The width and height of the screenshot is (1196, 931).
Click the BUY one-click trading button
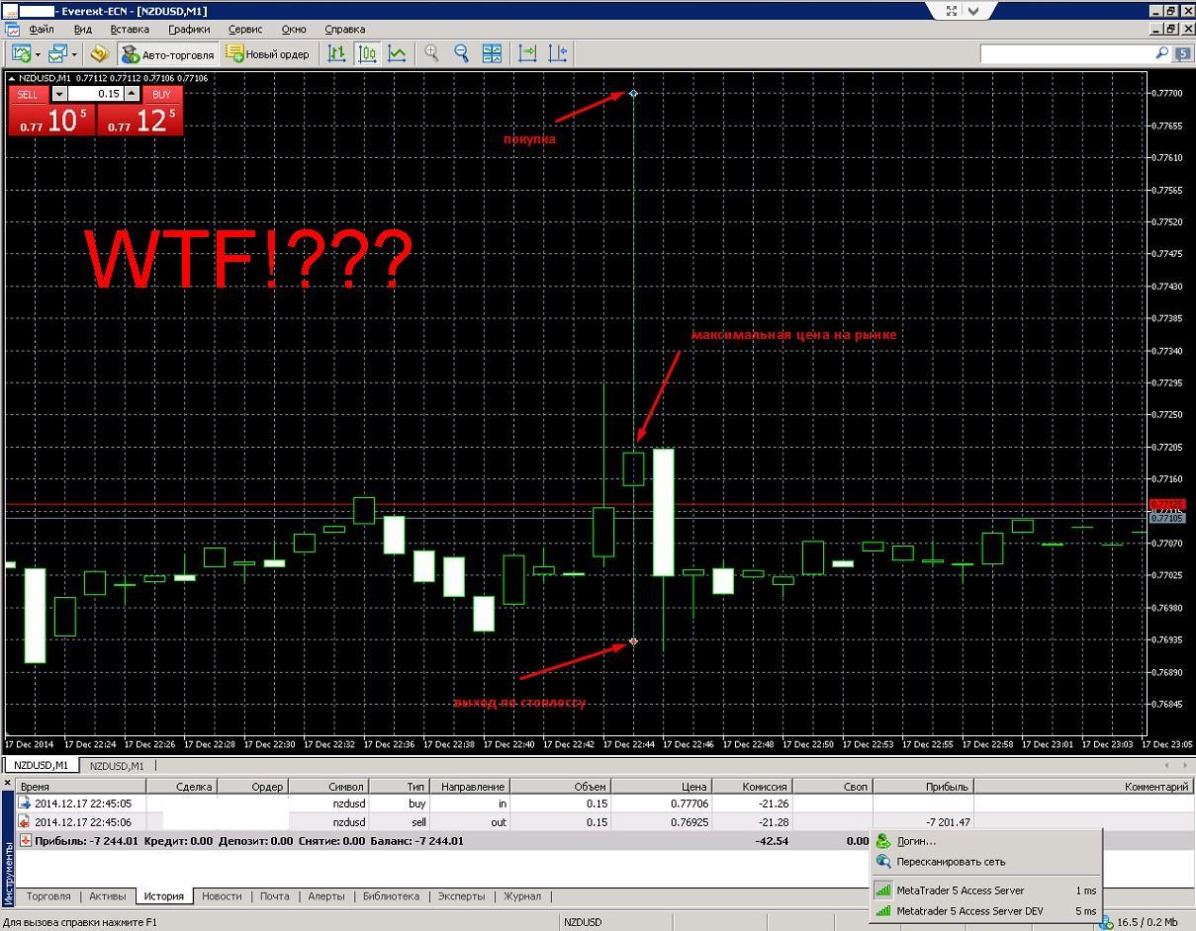(x=162, y=95)
